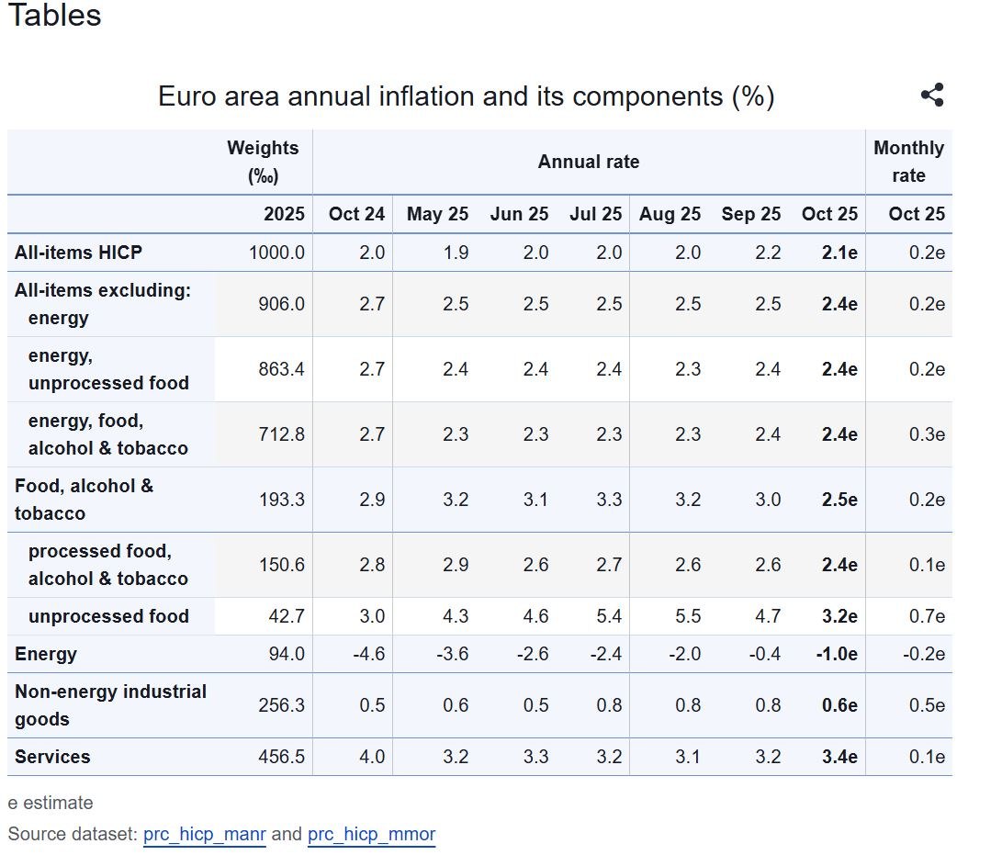Click the Non-energy industrial goods row label
Image resolution: width=1002 pixels, height=855 pixels.
point(110,705)
